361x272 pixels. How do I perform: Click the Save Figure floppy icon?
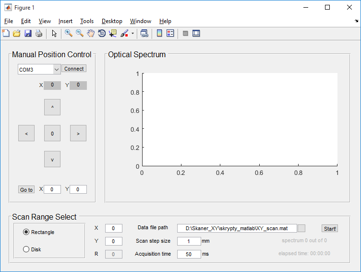28,33
